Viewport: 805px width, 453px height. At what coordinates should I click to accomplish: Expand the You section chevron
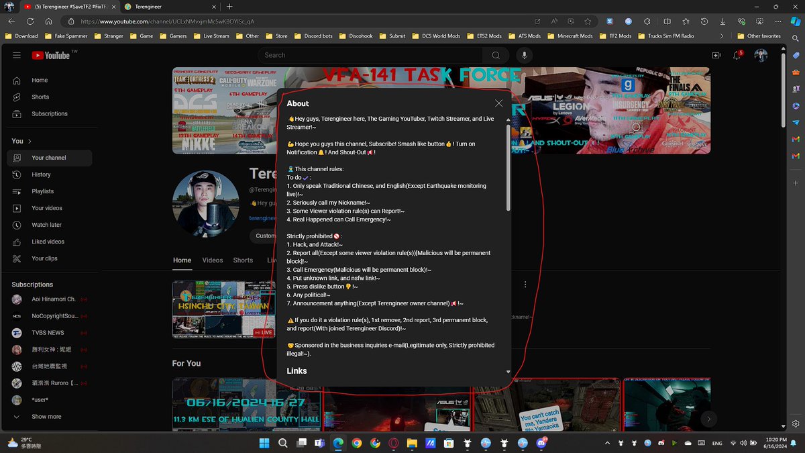(30, 141)
